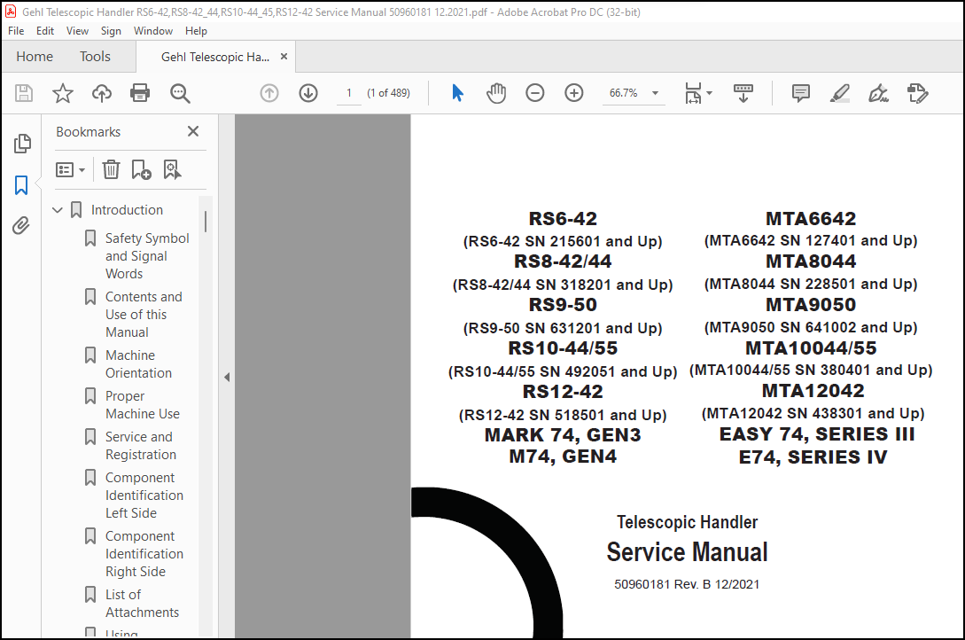Click the scrolling mode keyboard icon
This screenshot has width=965, height=640.
pyautogui.click(x=743, y=93)
